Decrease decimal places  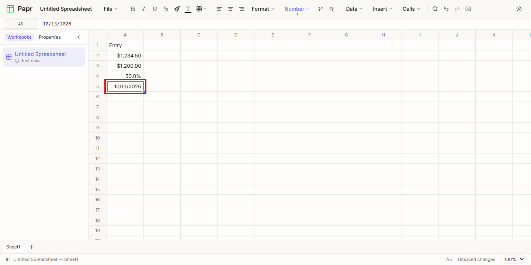tap(320, 9)
